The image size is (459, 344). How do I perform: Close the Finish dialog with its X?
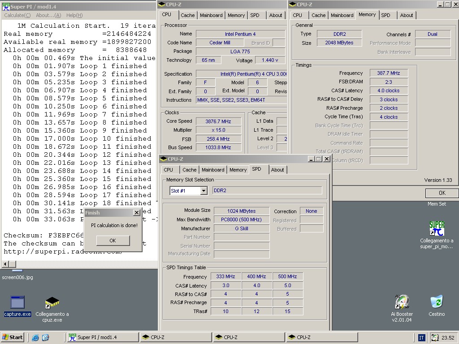click(x=137, y=213)
